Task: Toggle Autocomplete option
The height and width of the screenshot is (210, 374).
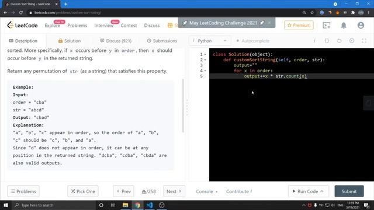Action: (x=252, y=41)
